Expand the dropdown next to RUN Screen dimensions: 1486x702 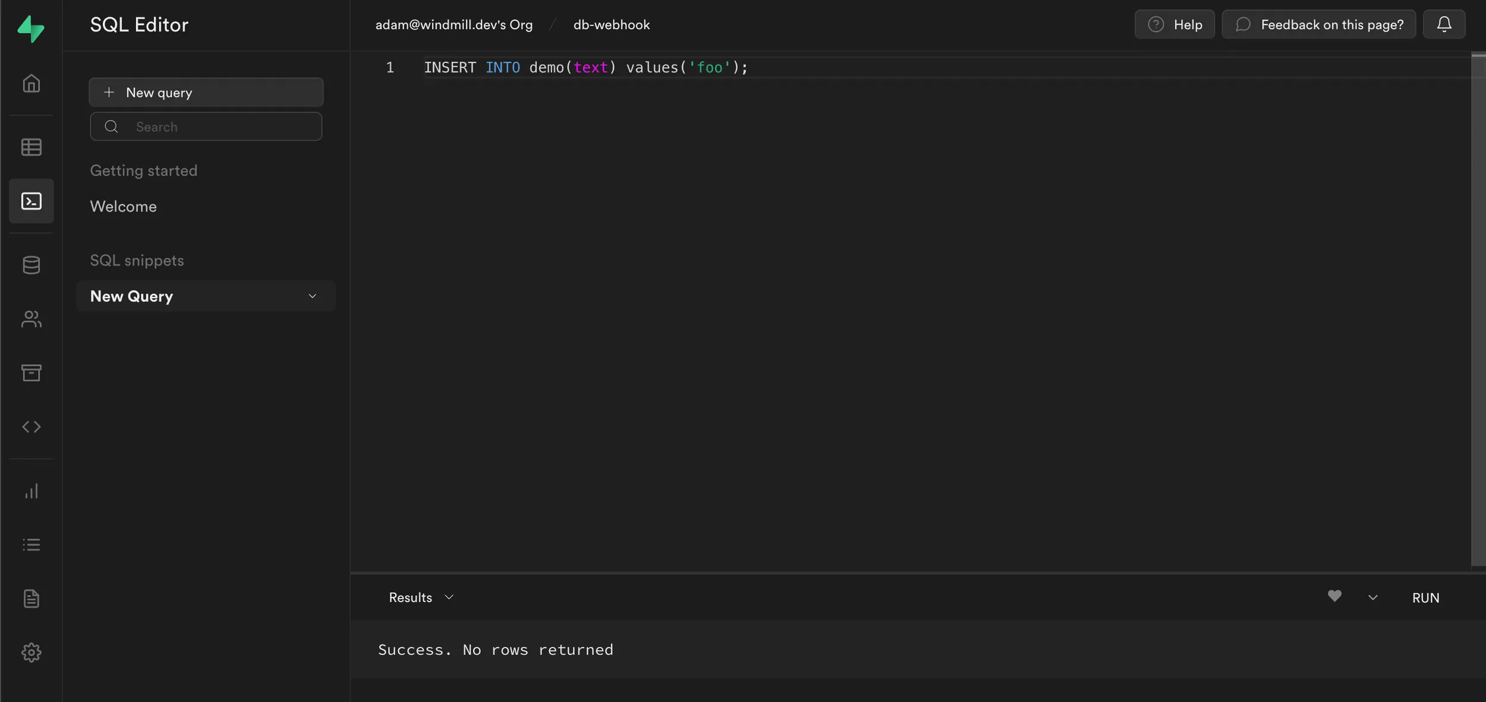(x=1372, y=597)
